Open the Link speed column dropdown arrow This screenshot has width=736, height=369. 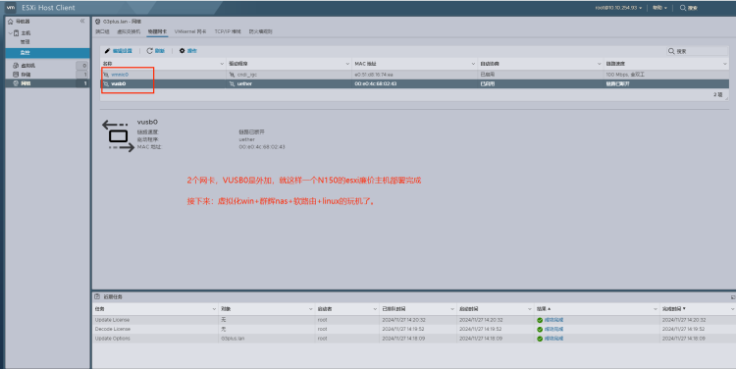725,64
